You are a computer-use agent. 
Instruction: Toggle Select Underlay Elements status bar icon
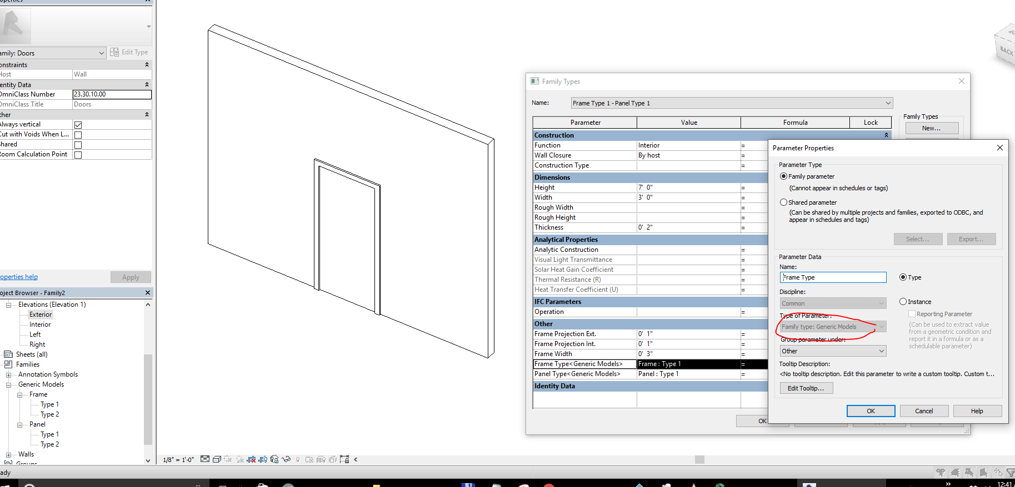coord(955,473)
